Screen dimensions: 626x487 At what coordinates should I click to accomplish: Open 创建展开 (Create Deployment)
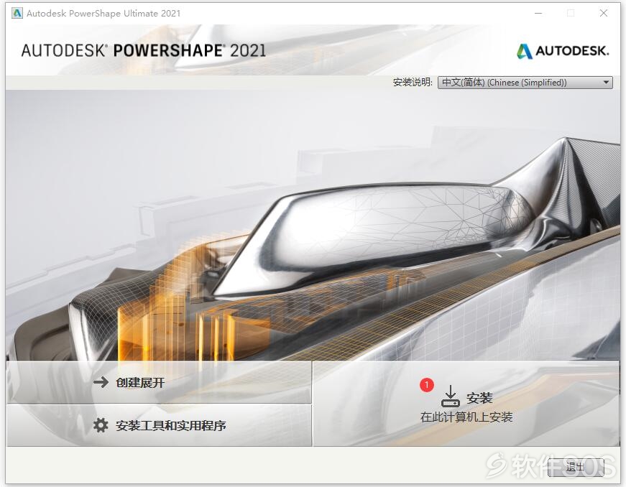[x=159, y=383]
